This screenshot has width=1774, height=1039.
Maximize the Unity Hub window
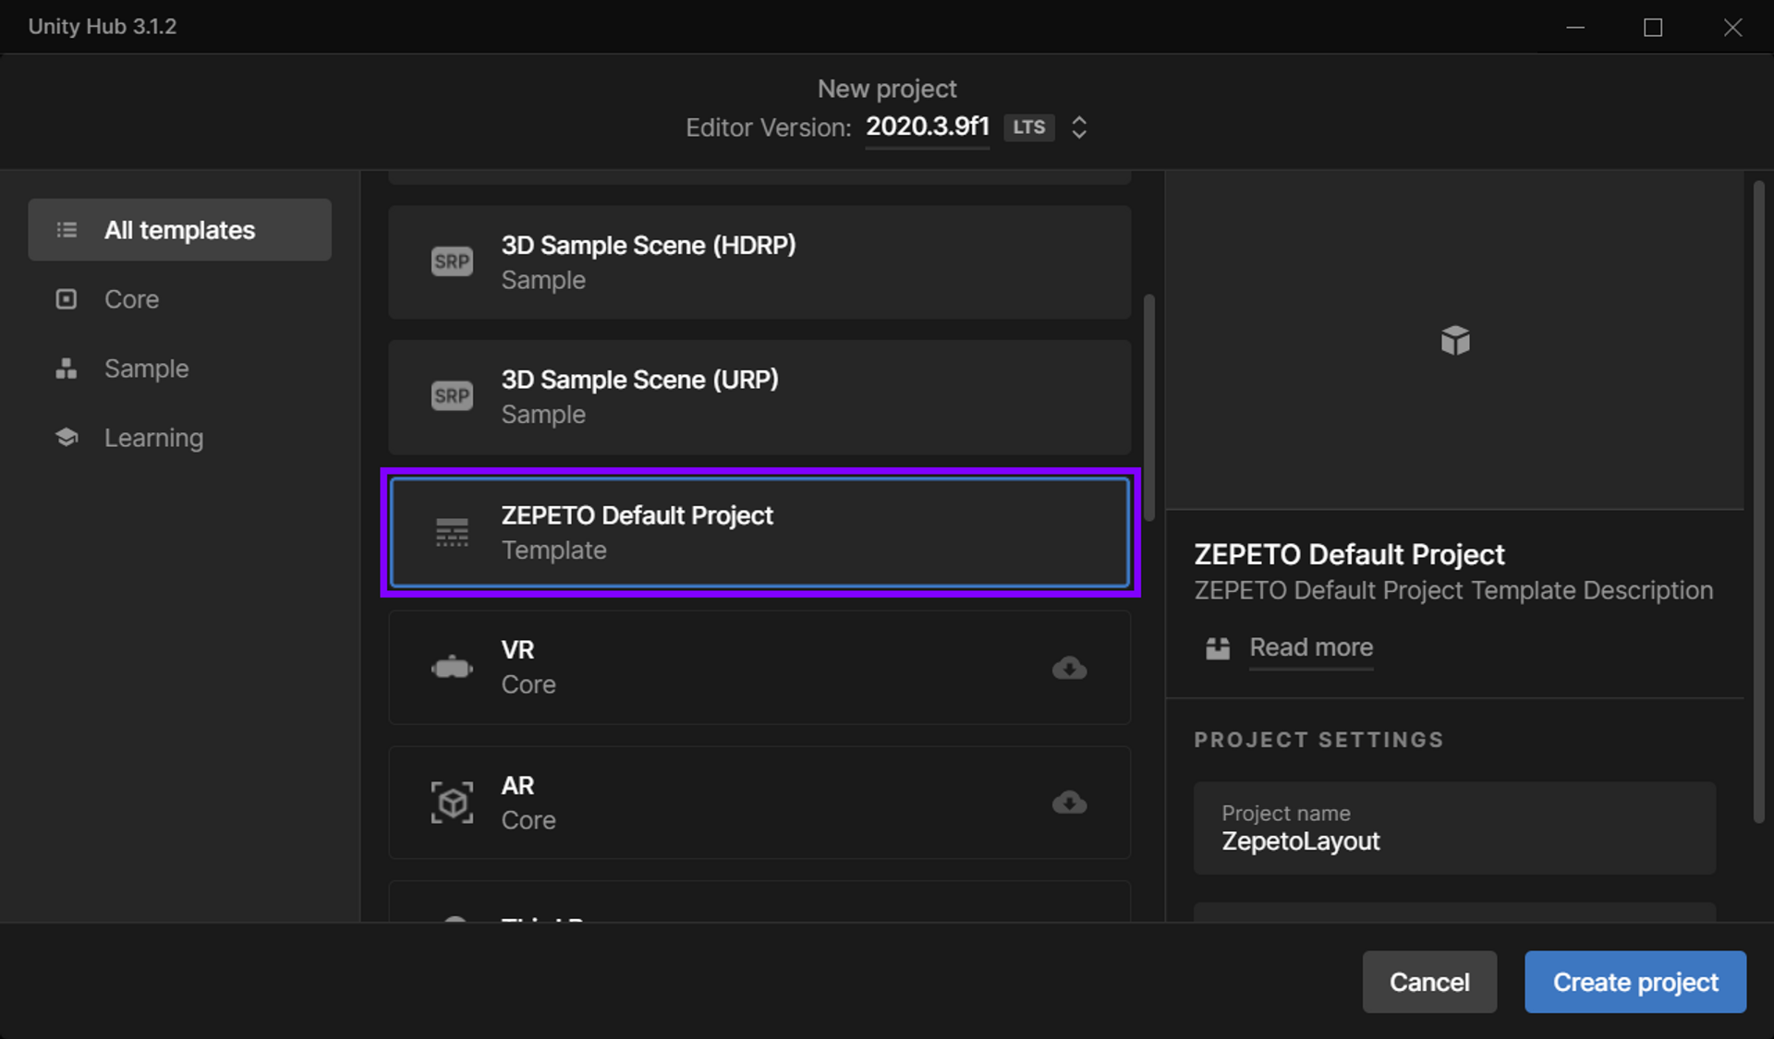tap(1653, 27)
